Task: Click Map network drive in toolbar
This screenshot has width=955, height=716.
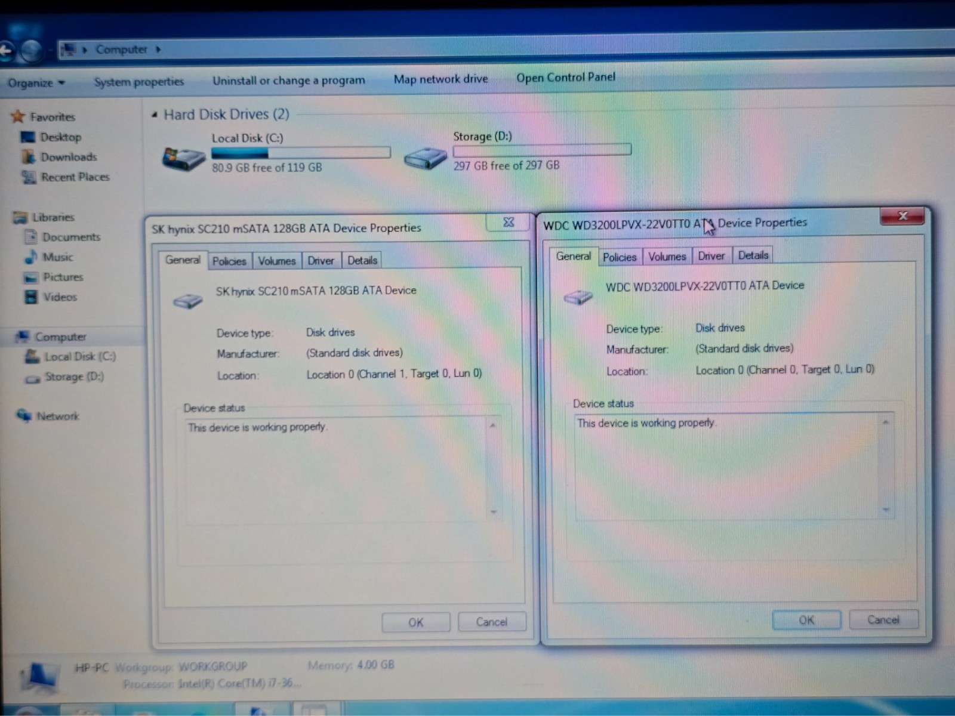Action: coord(440,79)
